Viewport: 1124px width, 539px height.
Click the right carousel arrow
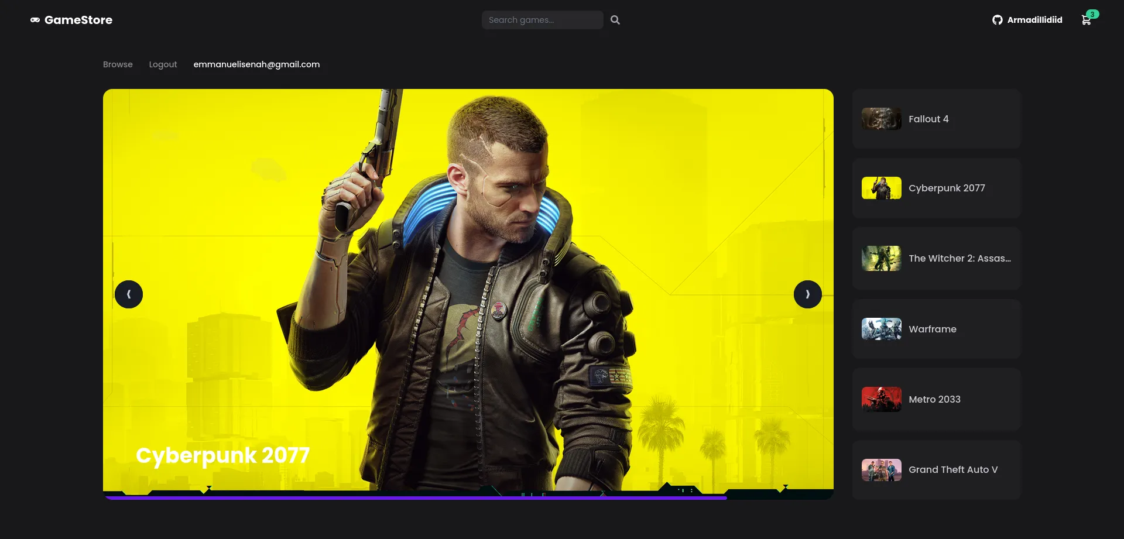click(808, 294)
